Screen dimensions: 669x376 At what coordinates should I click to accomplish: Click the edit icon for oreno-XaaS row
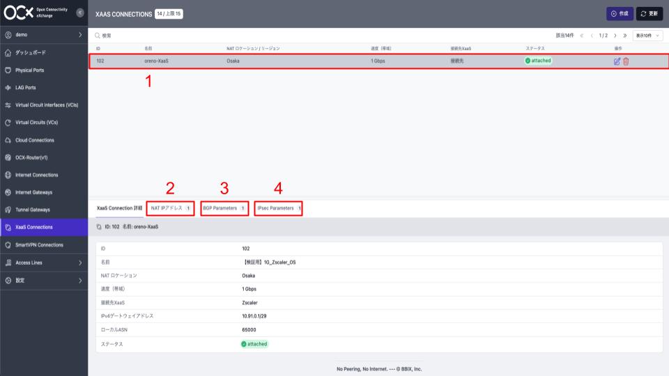point(617,61)
